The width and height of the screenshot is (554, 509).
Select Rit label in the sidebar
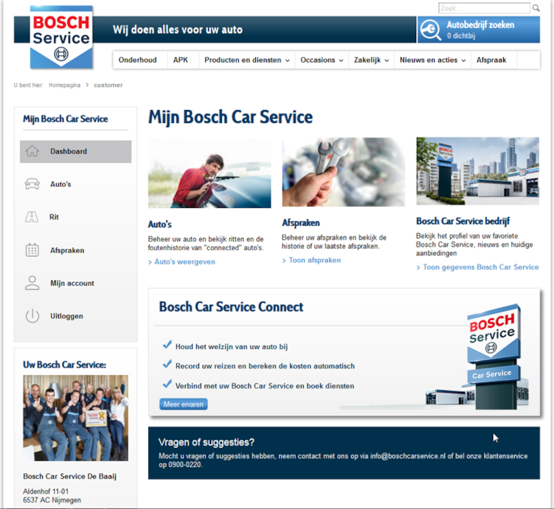tap(54, 217)
